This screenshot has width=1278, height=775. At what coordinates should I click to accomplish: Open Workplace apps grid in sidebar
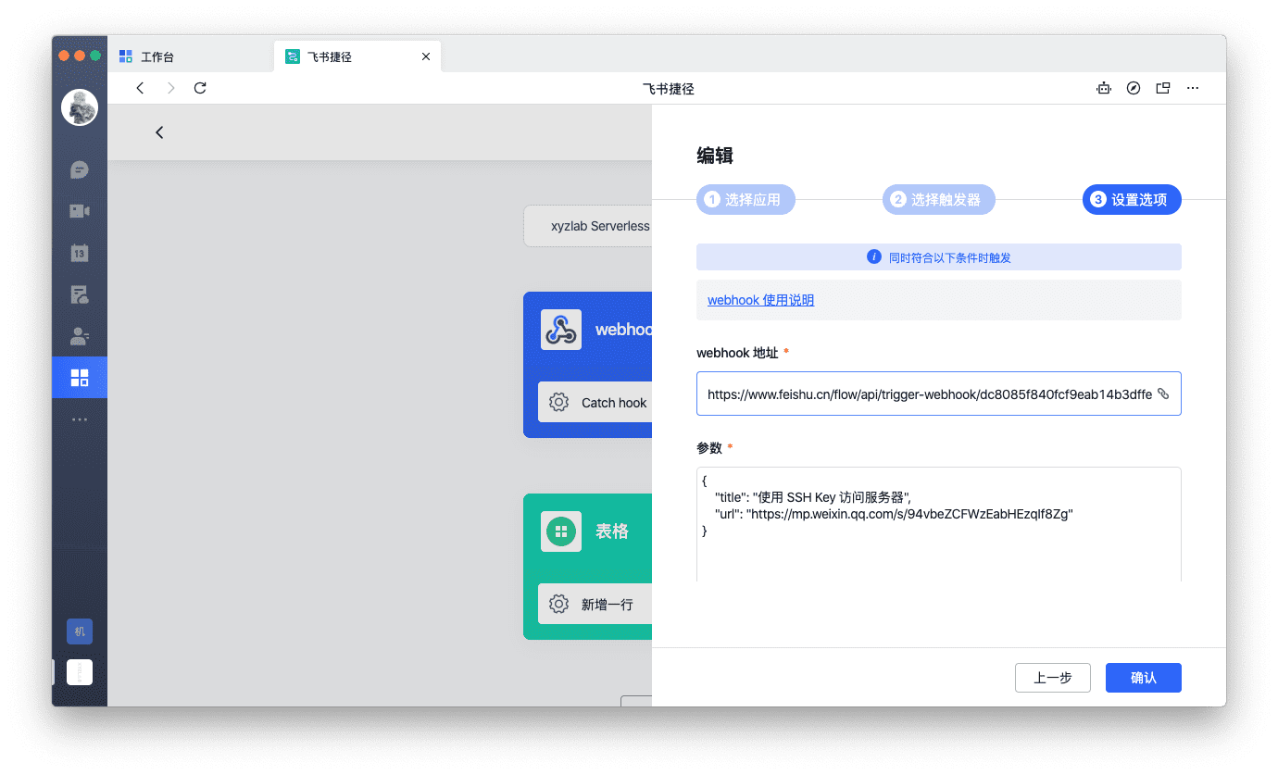[x=80, y=377]
